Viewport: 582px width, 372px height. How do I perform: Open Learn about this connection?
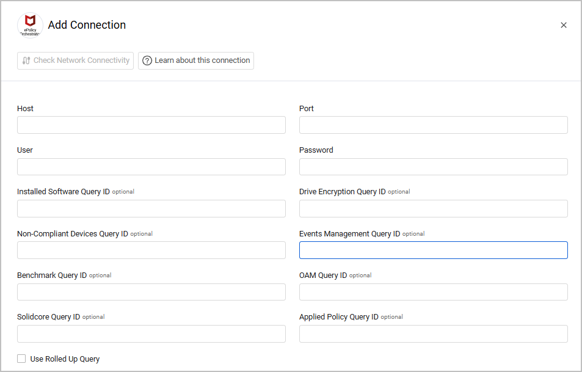click(196, 60)
